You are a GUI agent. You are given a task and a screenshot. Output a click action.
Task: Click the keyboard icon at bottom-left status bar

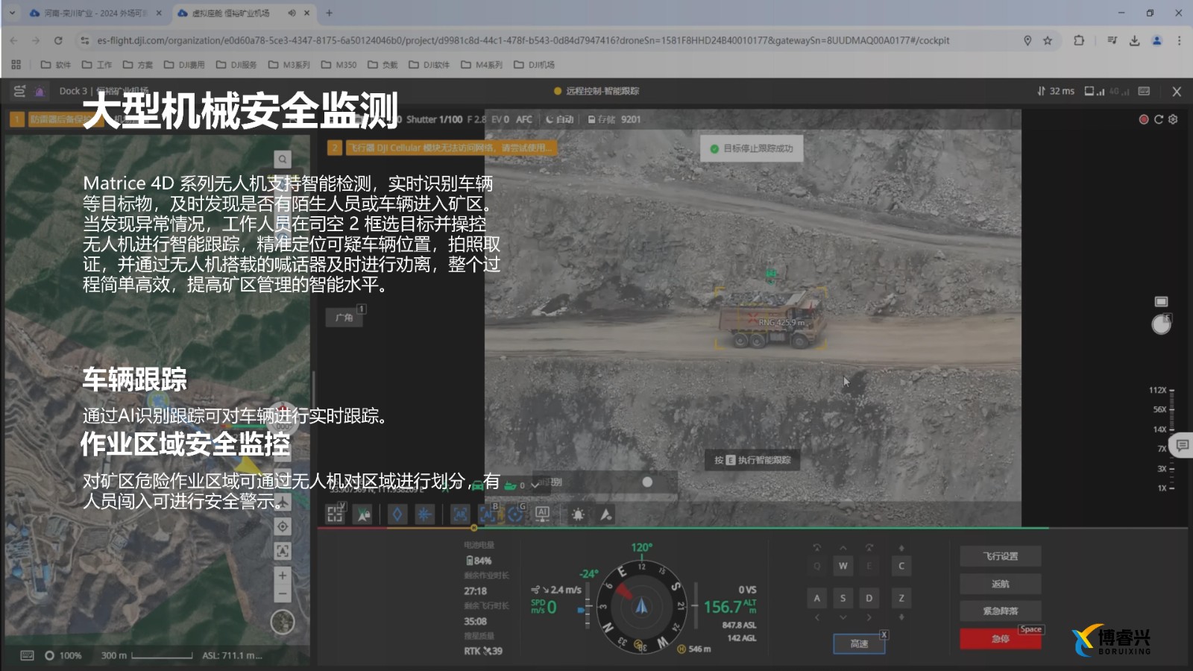pyautogui.click(x=27, y=655)
